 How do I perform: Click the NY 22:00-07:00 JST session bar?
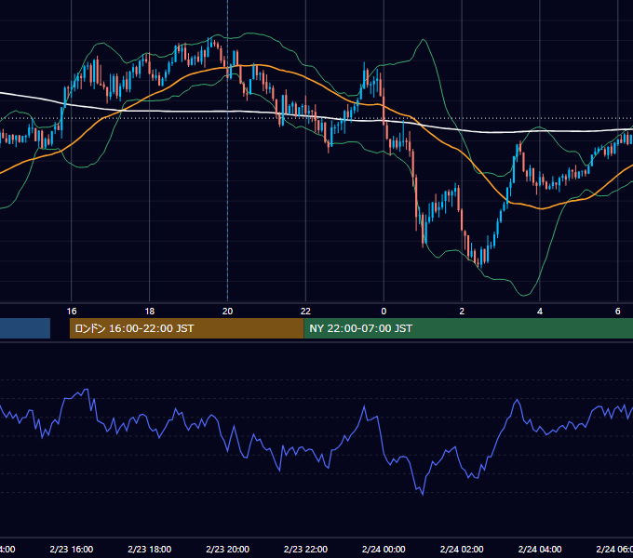point(468,328)
